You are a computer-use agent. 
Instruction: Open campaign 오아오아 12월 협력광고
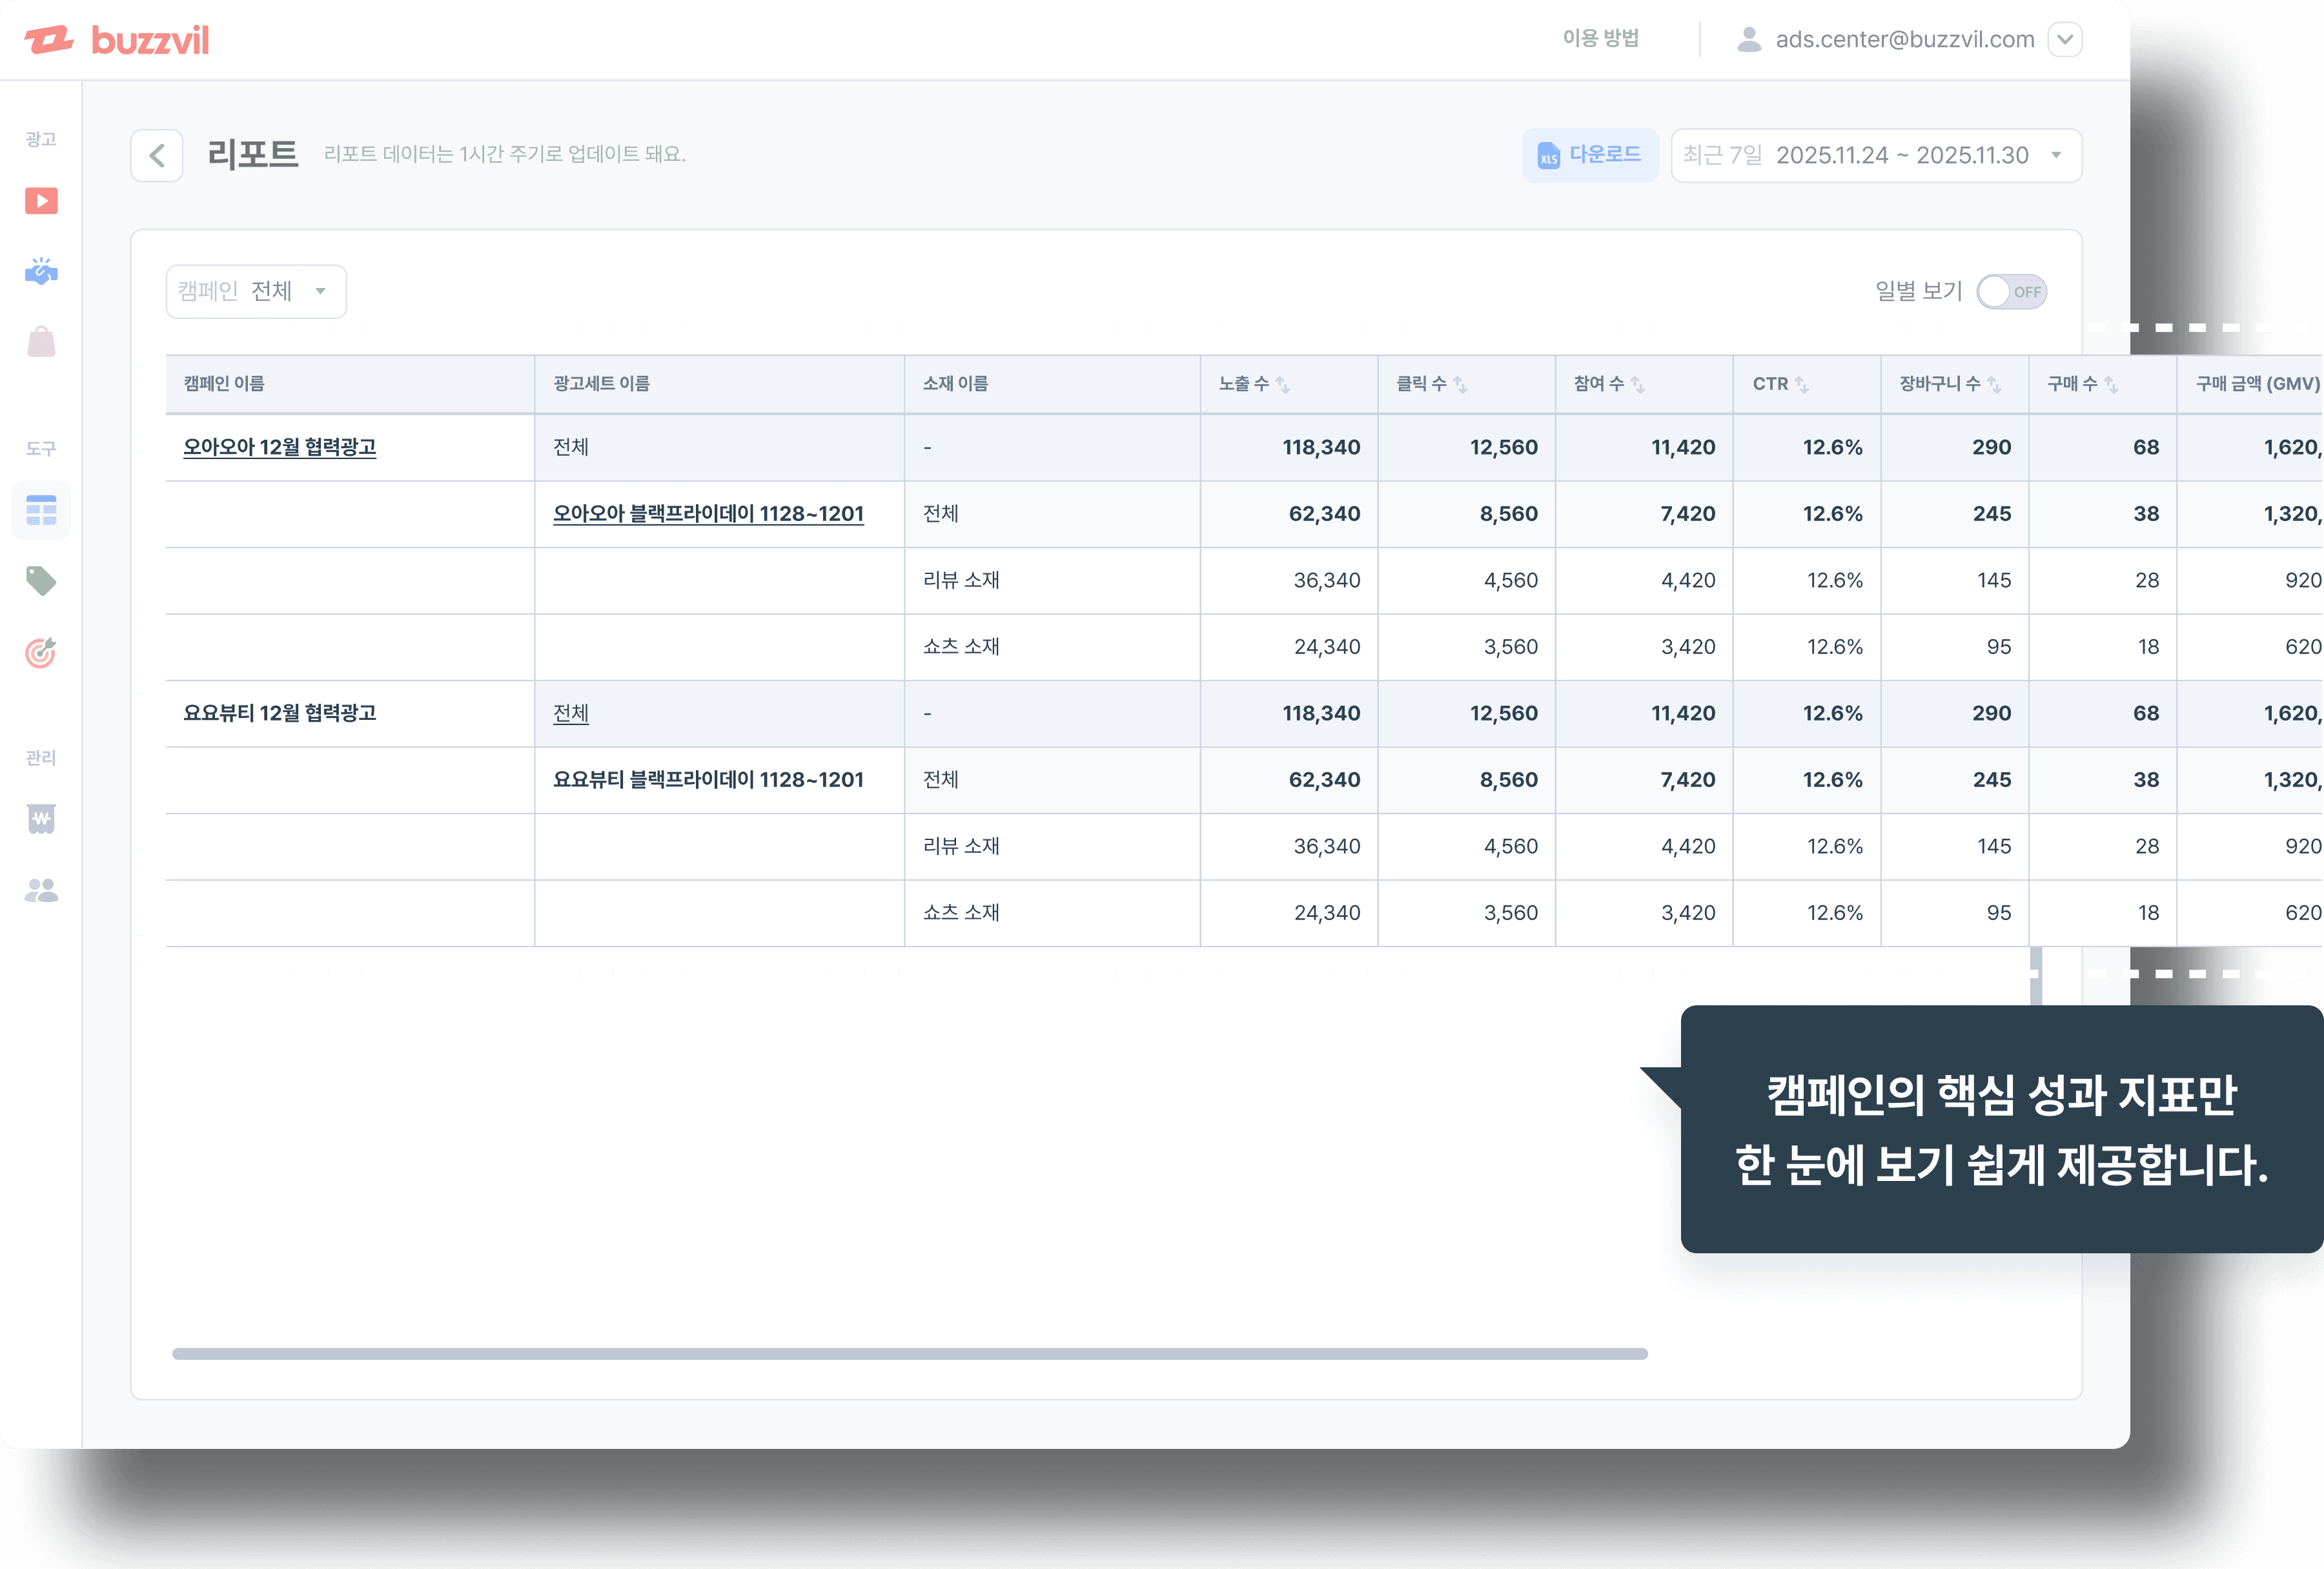tap(280, 447)
